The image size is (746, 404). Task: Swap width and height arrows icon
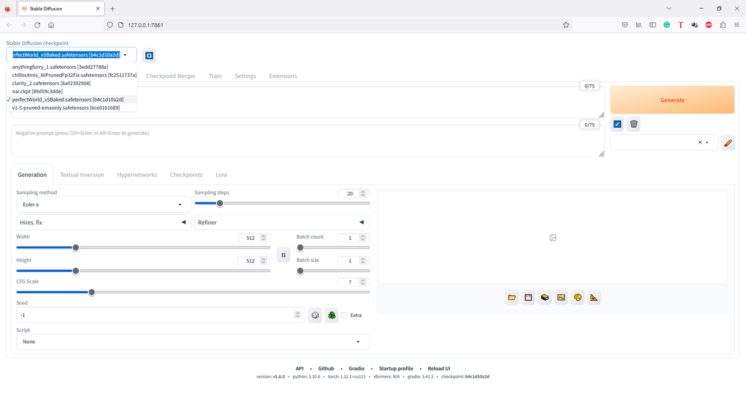(x=283, y=255)
